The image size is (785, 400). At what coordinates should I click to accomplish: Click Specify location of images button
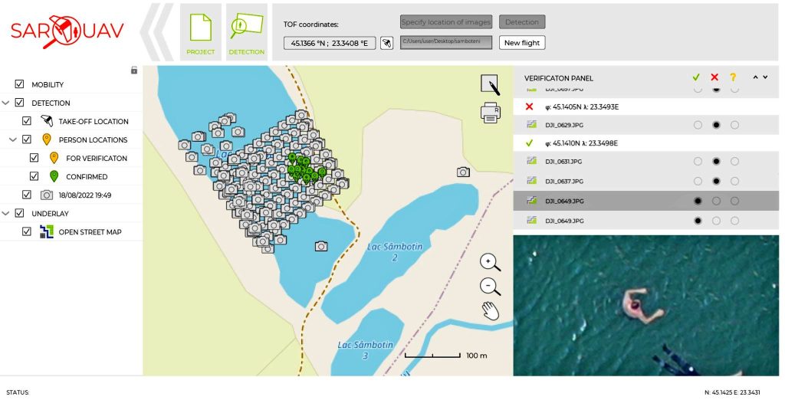445,22
